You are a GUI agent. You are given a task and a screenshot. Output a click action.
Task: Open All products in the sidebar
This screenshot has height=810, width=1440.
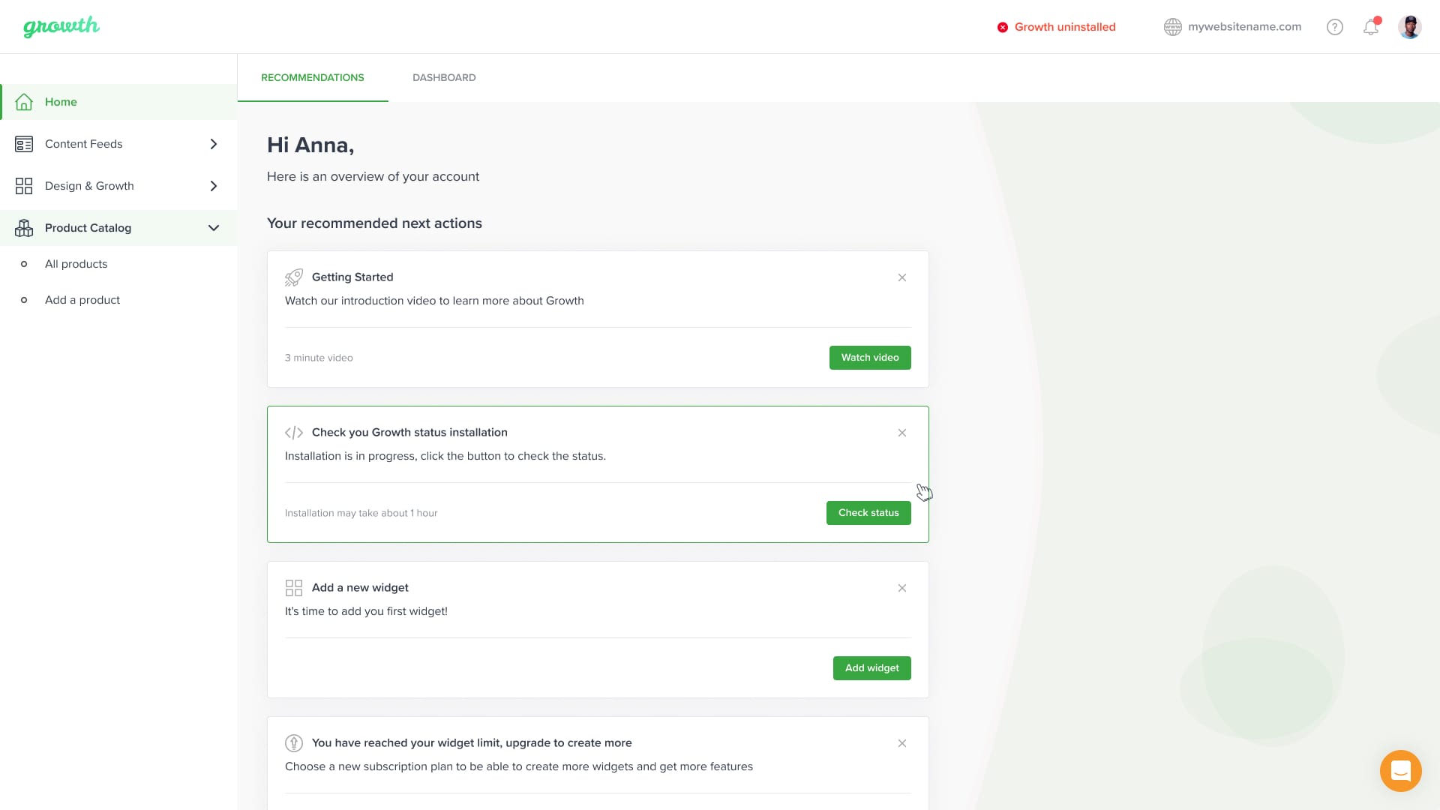pyautogui.click(x=76, y=264)
